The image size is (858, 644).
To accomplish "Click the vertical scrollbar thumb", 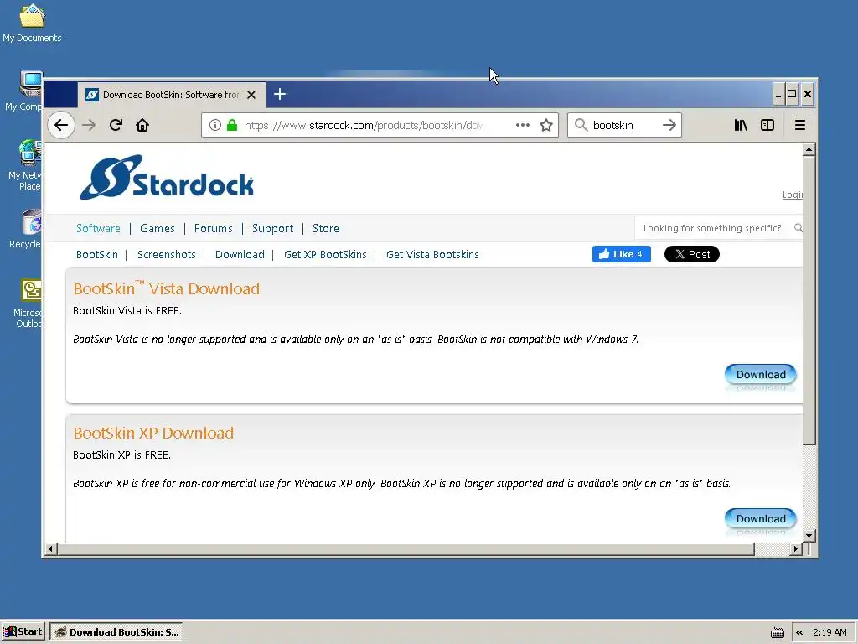I will 809,300.
